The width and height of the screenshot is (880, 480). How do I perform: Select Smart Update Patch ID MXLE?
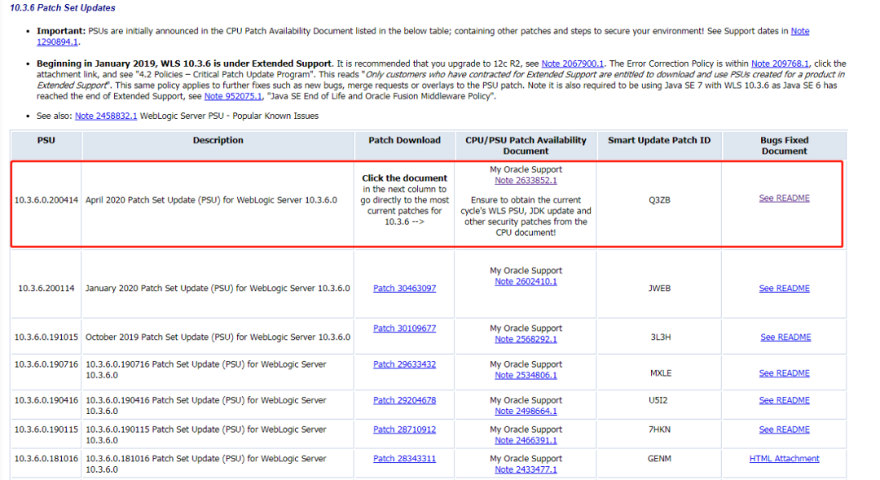(x=661, y=373)
